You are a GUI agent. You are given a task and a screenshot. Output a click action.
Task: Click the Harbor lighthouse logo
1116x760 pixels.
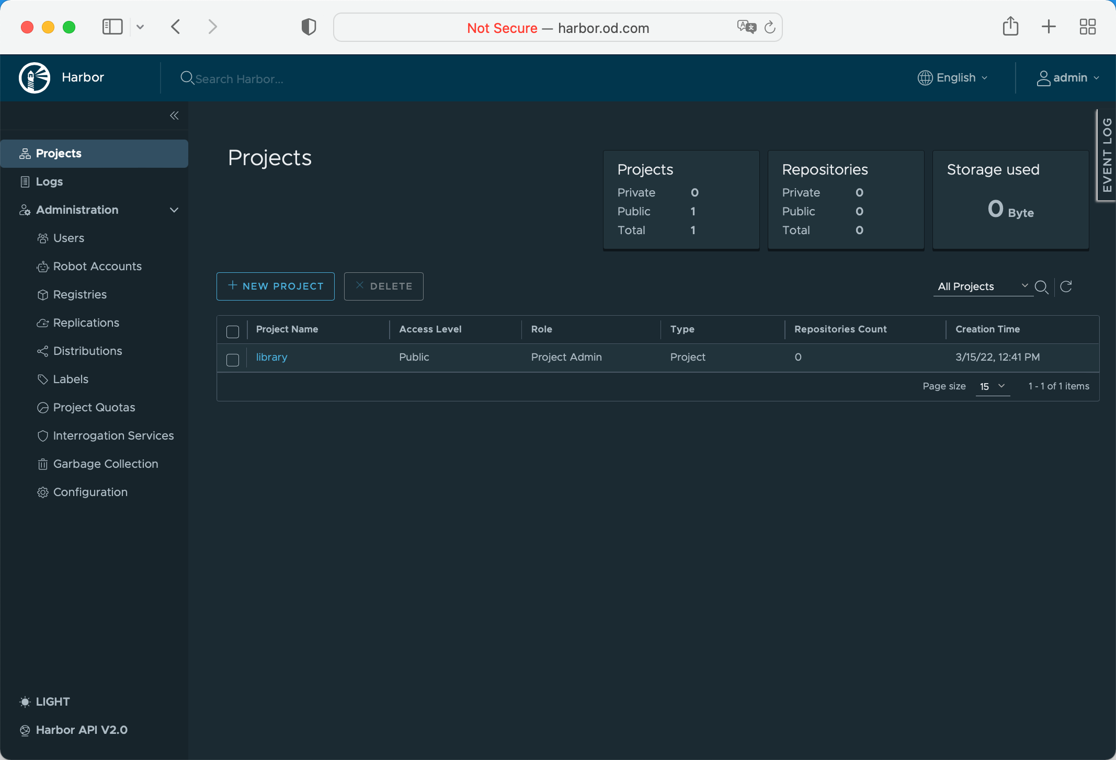35,77
